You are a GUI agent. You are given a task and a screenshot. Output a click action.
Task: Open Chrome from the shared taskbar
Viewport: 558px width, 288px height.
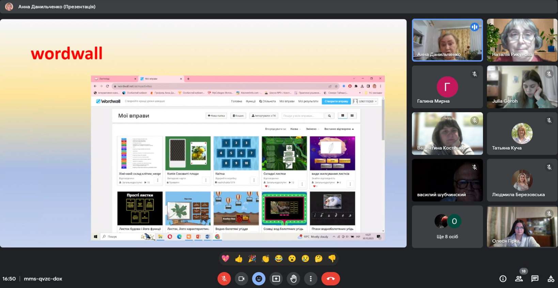click(x=217, y=237)
